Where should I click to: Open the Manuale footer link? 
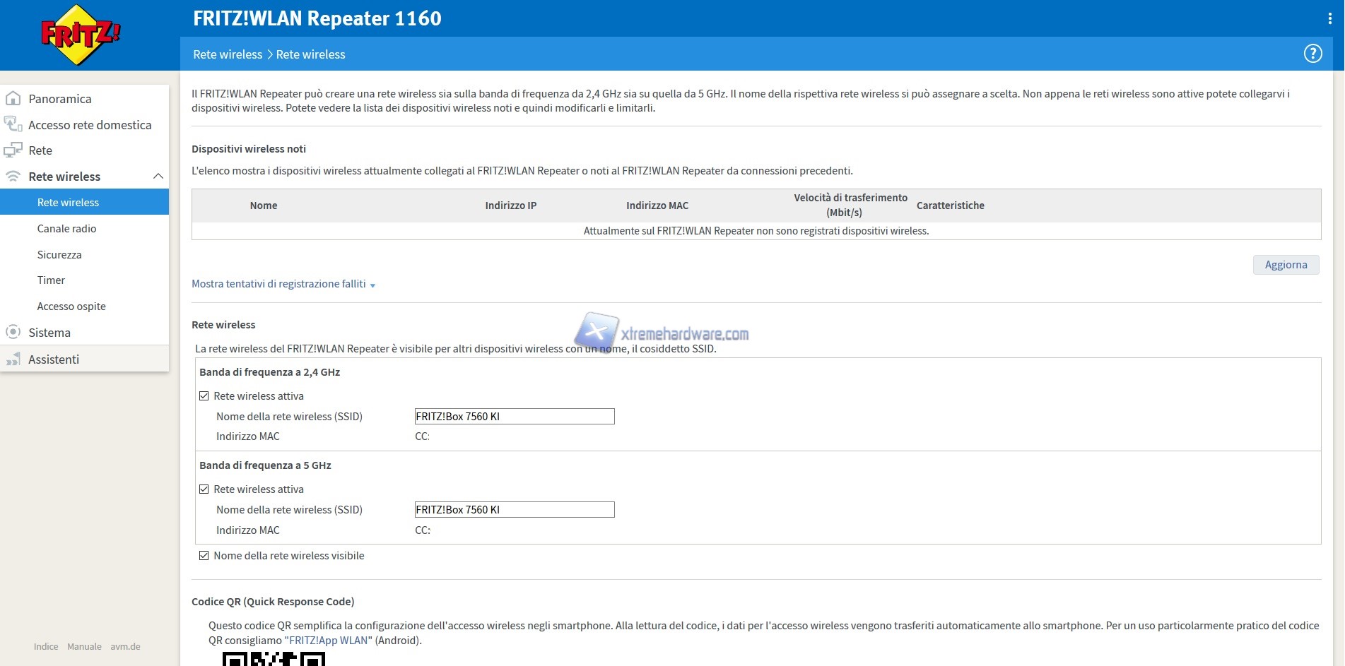(84, 646)
